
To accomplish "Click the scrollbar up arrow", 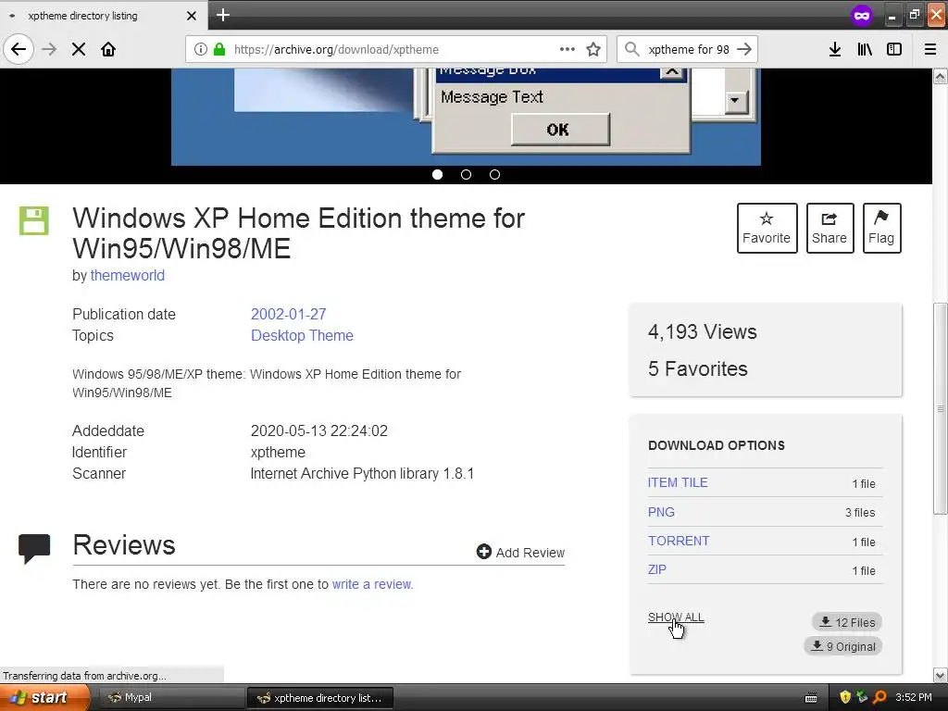I will point(941,76).
